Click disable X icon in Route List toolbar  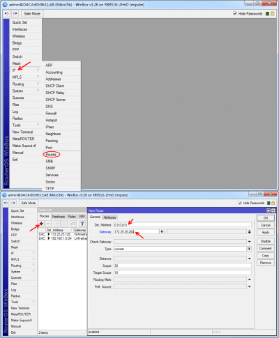65,224
